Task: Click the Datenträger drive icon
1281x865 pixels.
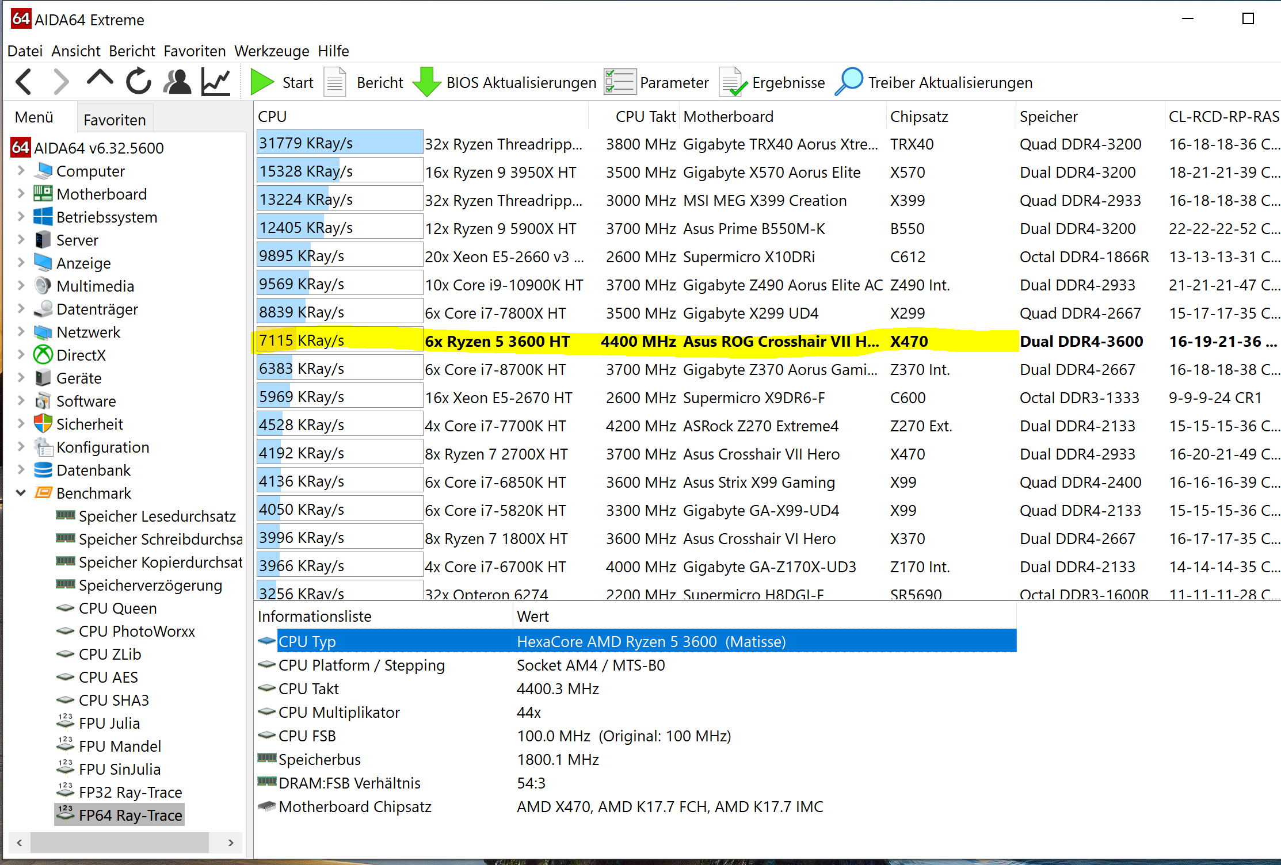Action: (43, 309)
